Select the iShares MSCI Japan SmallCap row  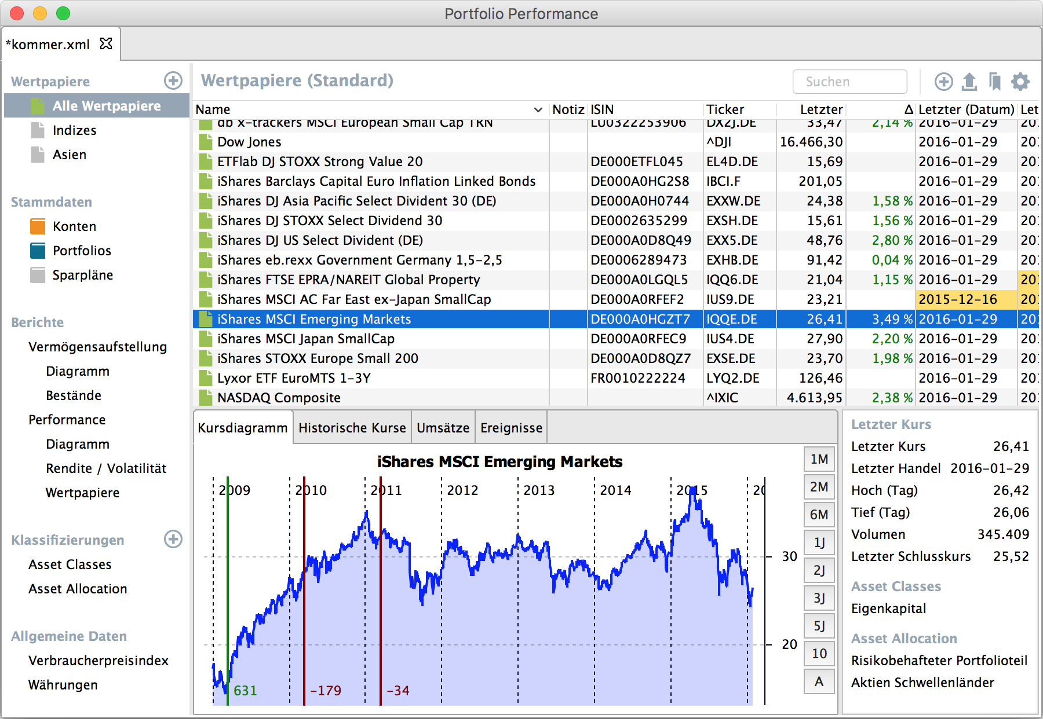(306, 339)
